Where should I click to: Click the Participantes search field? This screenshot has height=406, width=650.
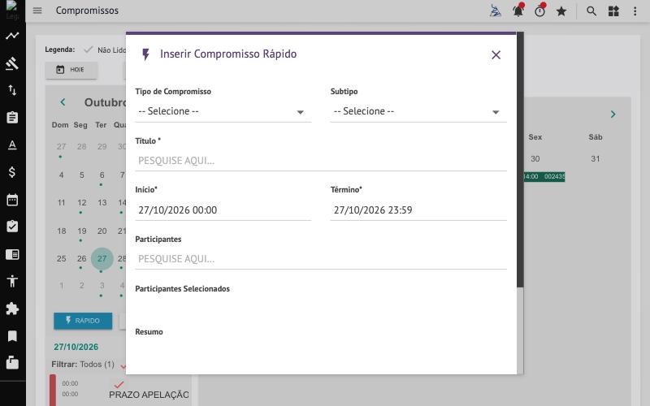(321, 259)
